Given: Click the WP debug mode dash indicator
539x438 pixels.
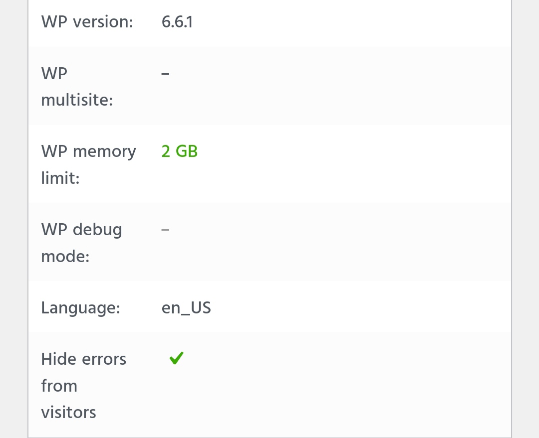Looking at the screenshot, I should click(x=165, y=230).
